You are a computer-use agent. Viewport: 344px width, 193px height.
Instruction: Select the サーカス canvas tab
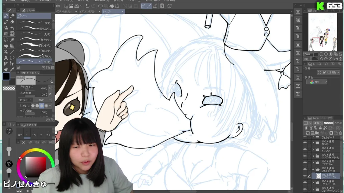[113, 12]
